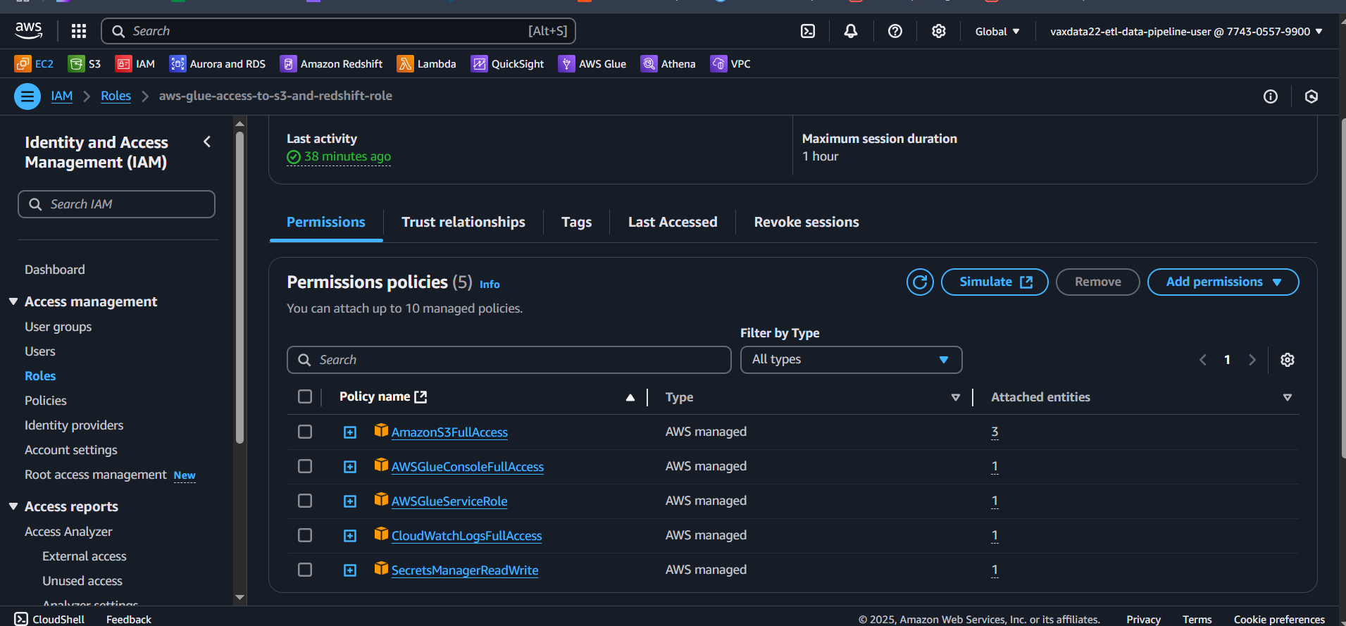Viewport: 1346px width, 626px height.
Task: Check the CloudWatchLogsFullAccess row checkbox
Action: [305, 535]
